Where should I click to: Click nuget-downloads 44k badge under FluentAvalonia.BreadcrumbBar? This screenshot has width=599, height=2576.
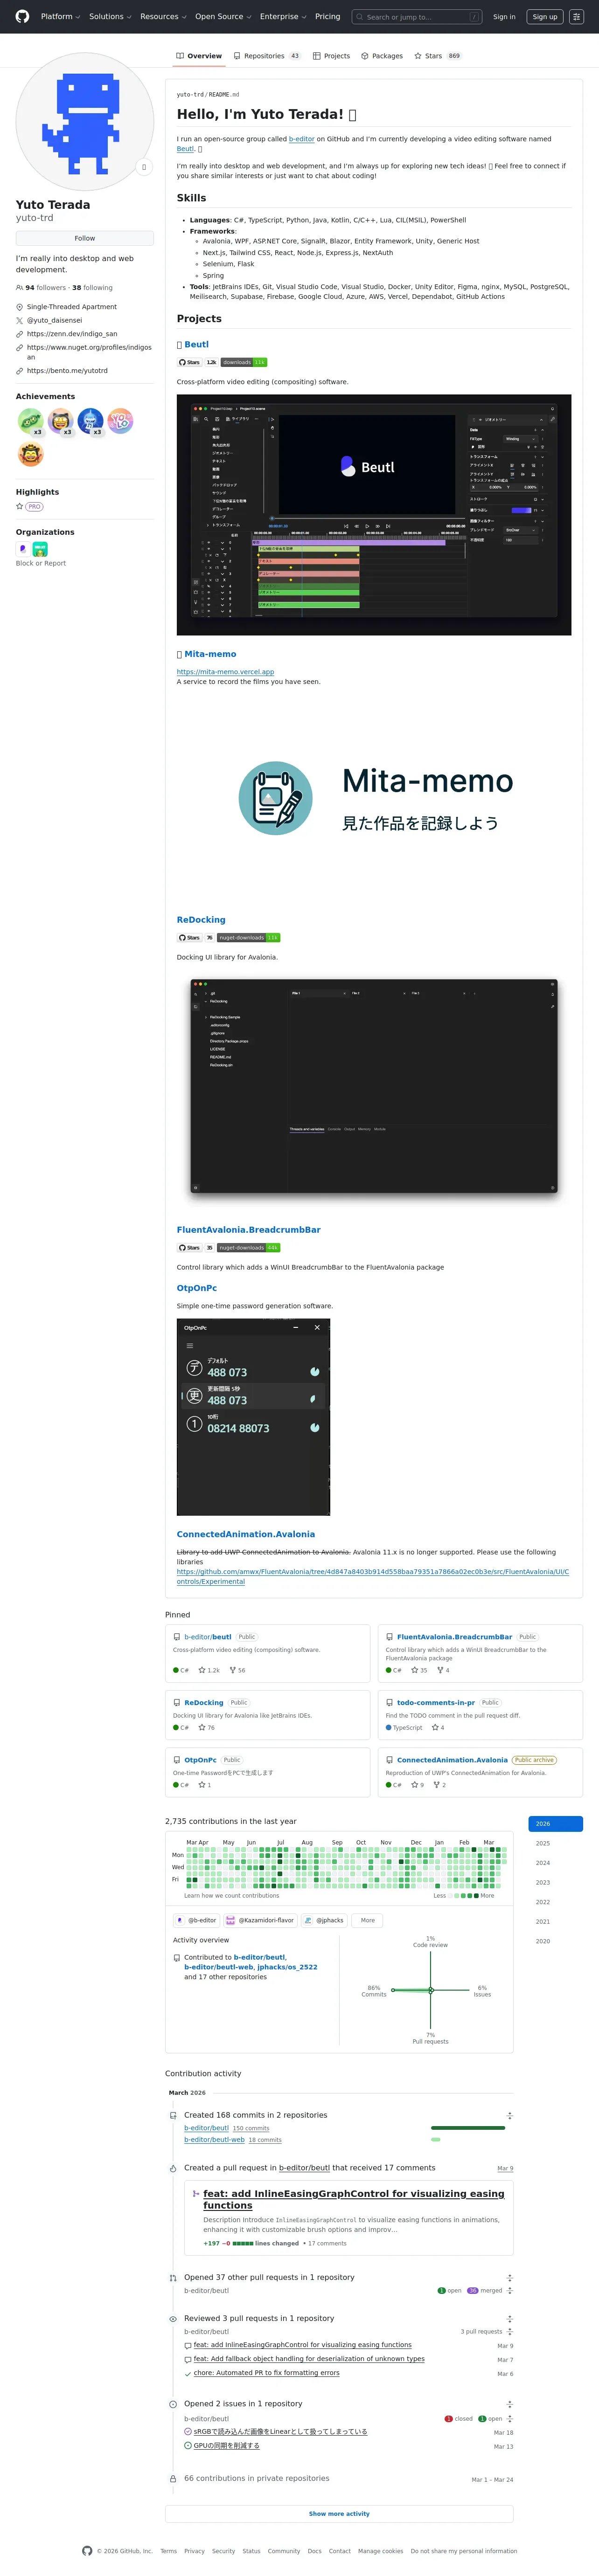click(x=249, y=1247)
